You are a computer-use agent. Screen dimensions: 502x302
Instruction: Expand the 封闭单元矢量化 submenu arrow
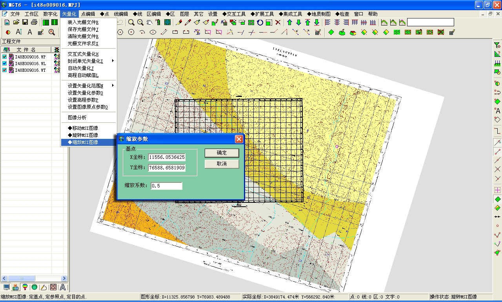[113, 61]
